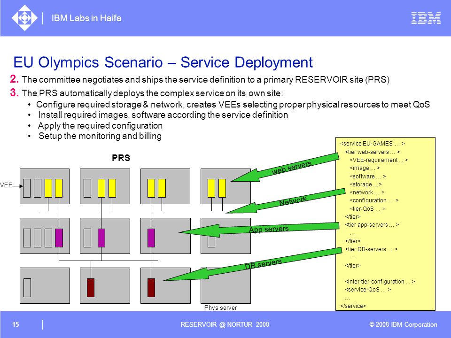Select the '<service EU-GAMES … >' line
The image size is (451, 338).
pyautogui.click(x=373, y=144)
